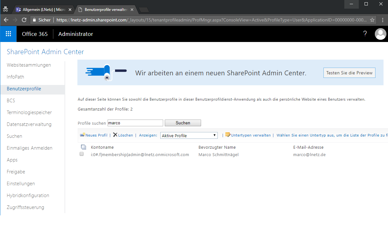This screenshot has height=233, width=388.
Task: Click the Anzeigen: label
Action: pos(148,135)
